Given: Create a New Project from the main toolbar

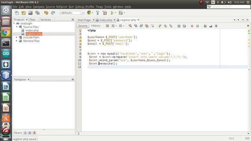Looking at the screenshot, I should (x=24, y=13).
